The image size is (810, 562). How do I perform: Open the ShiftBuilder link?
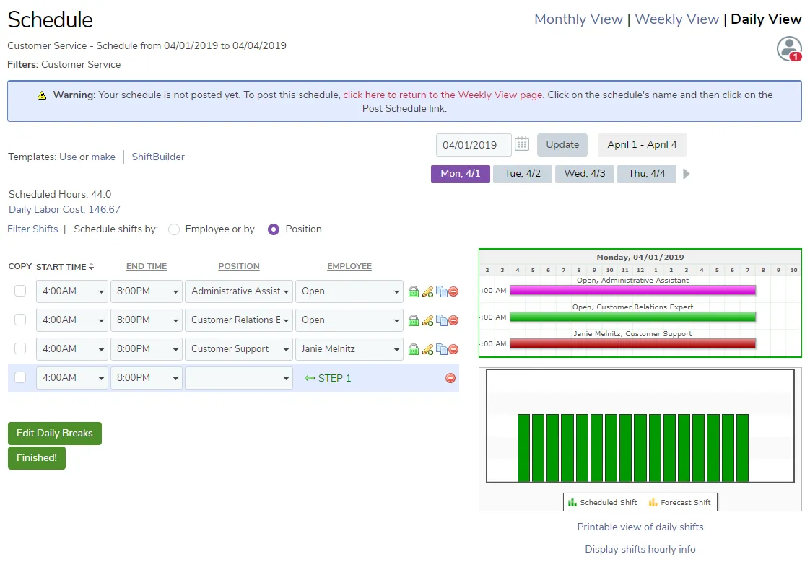(158, 157)
